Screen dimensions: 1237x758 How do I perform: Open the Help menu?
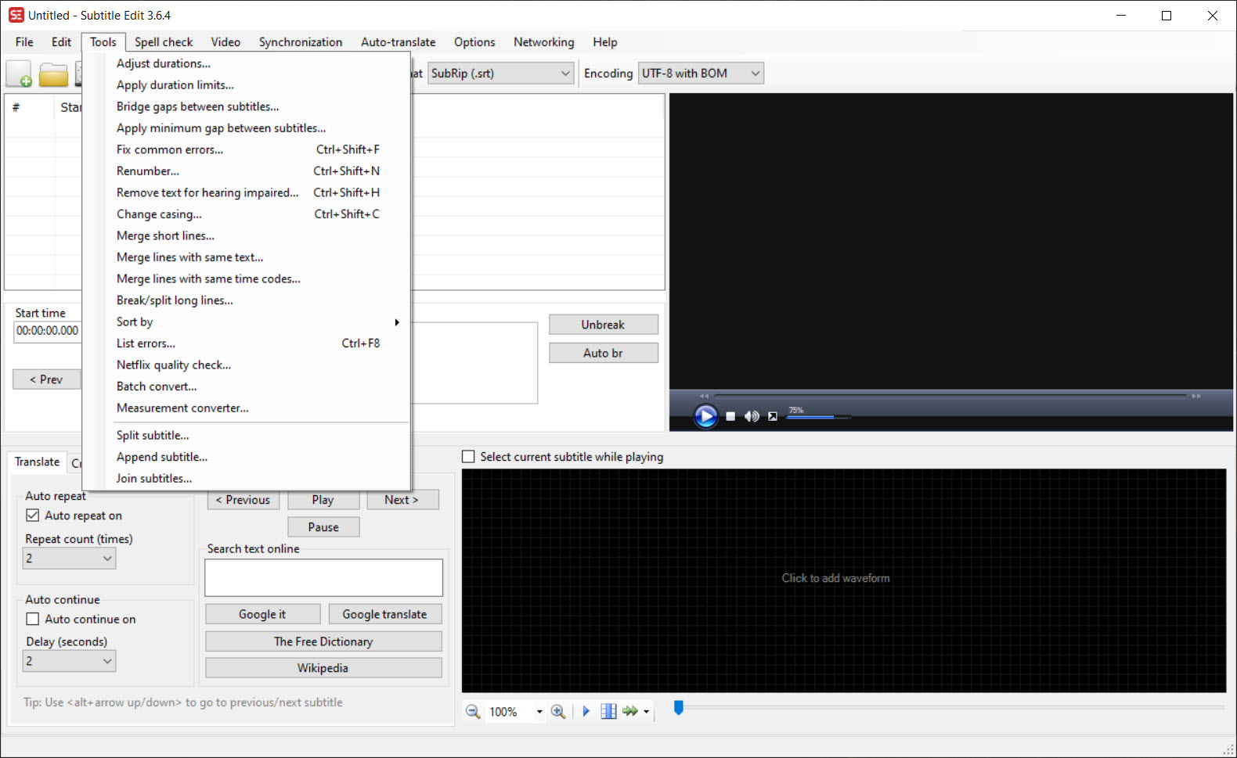tap(604, 42)
